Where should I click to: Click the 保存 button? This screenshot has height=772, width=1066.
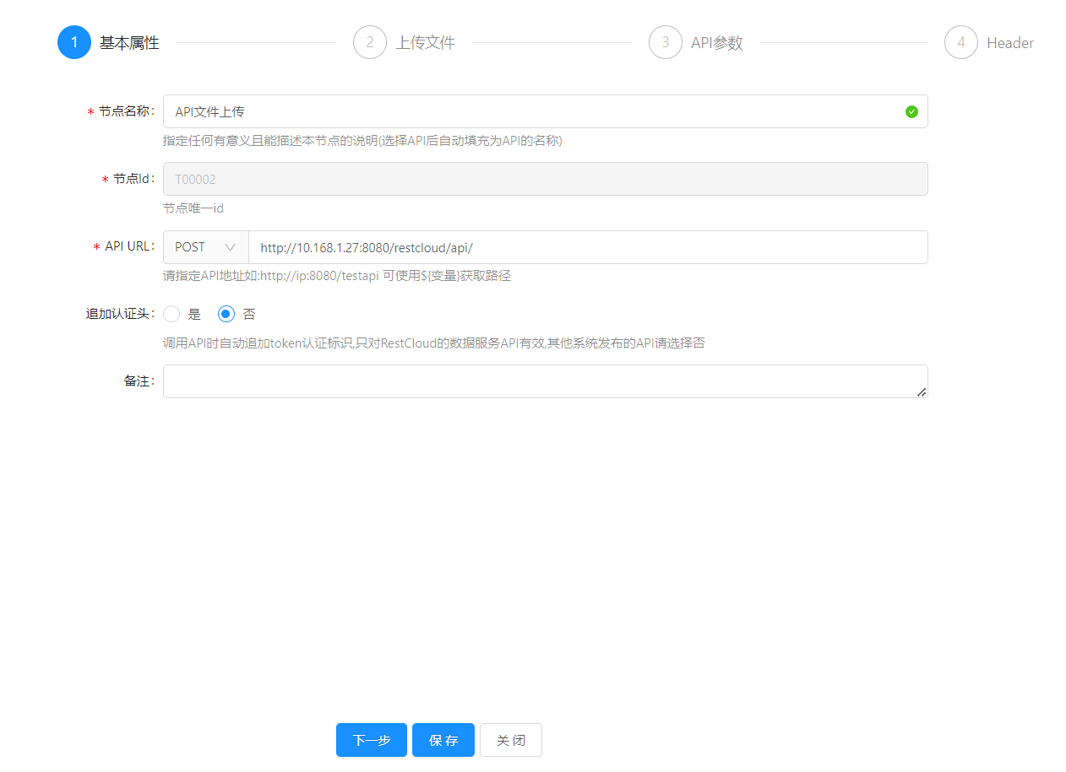(x=443, y=740)
